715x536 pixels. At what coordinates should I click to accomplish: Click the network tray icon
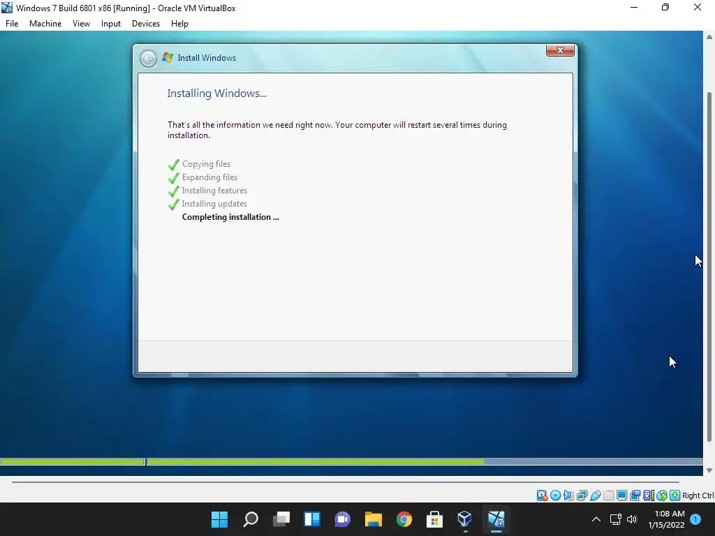616,519
